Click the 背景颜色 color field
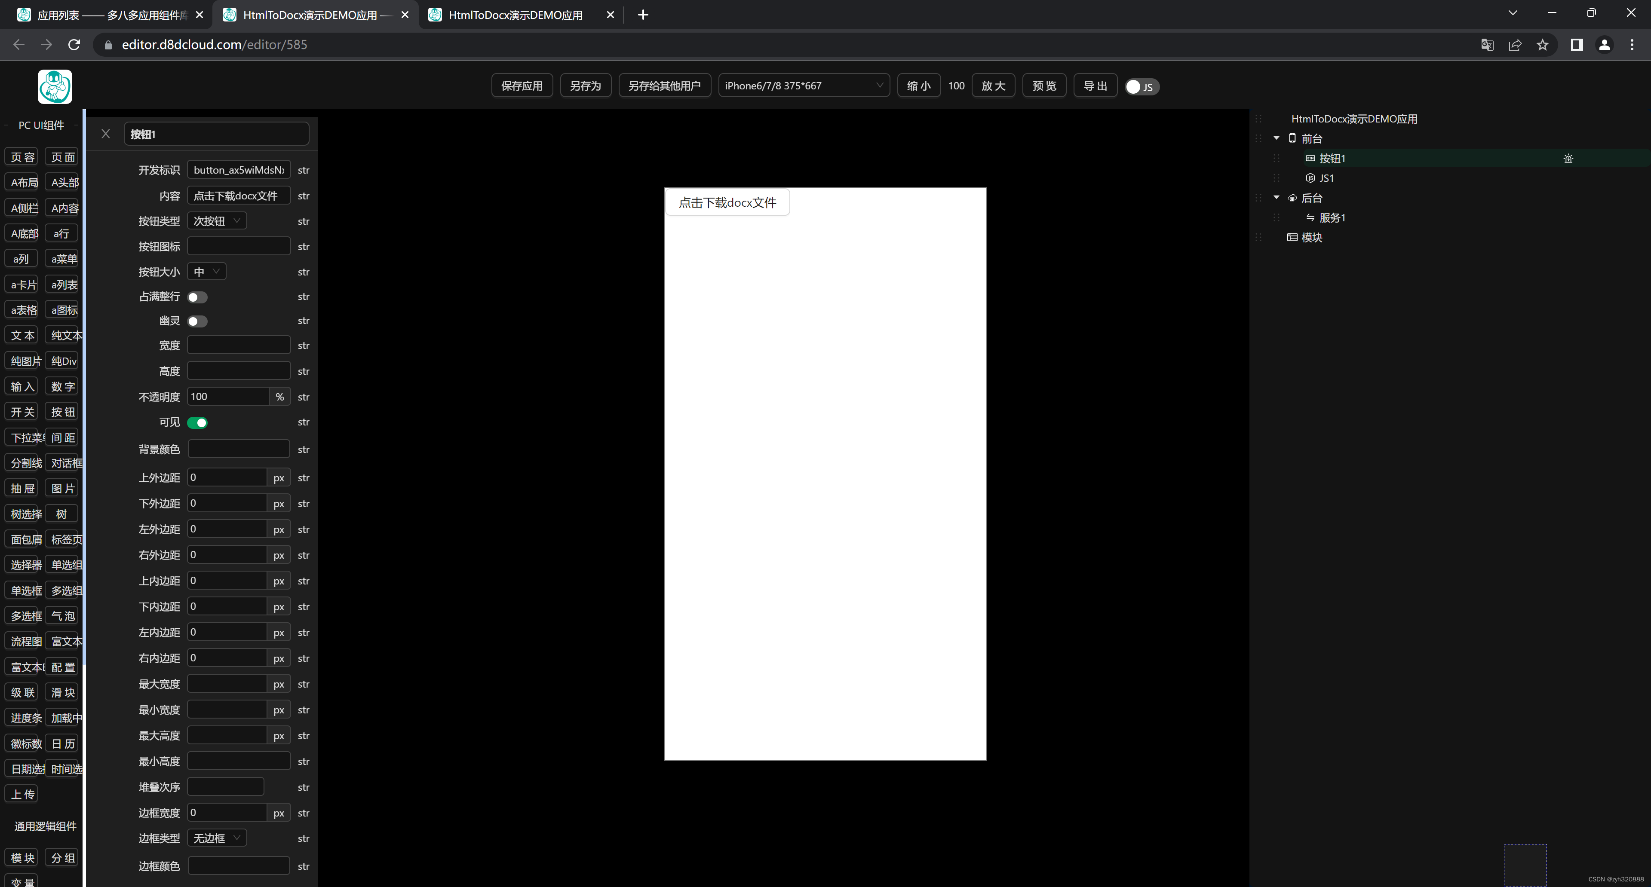1651x887 pixels. click(x=239, y=449)
